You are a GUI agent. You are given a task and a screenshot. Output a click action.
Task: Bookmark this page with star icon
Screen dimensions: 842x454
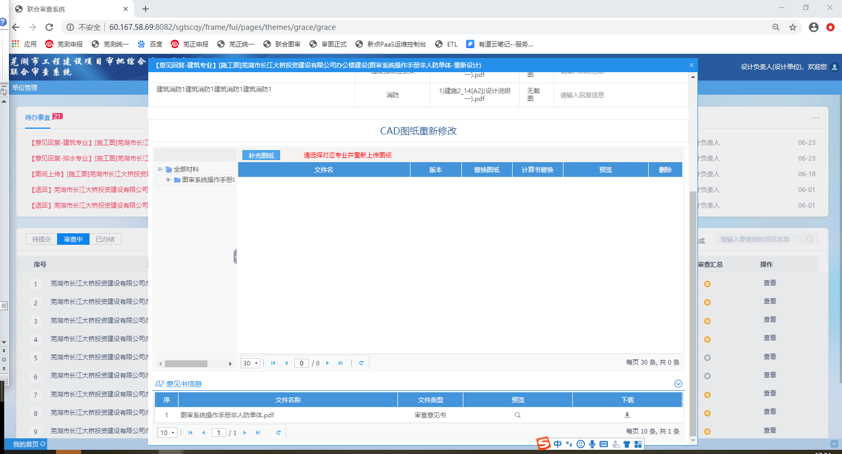tap(793, 27)
